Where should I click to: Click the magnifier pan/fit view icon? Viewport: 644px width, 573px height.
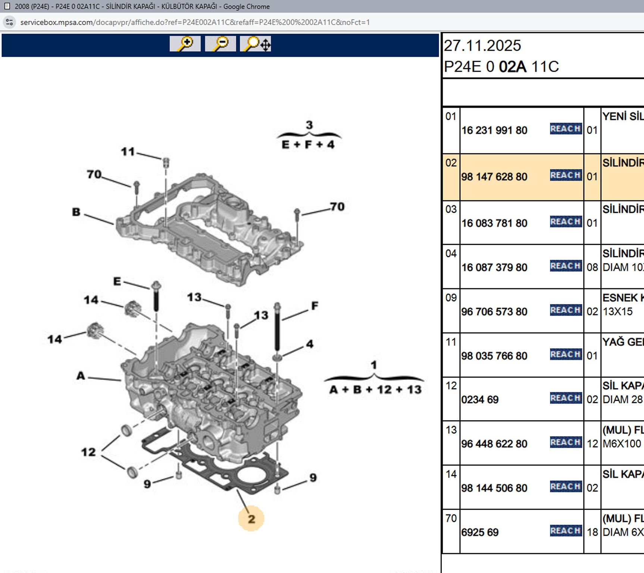[x=256, y=44]
